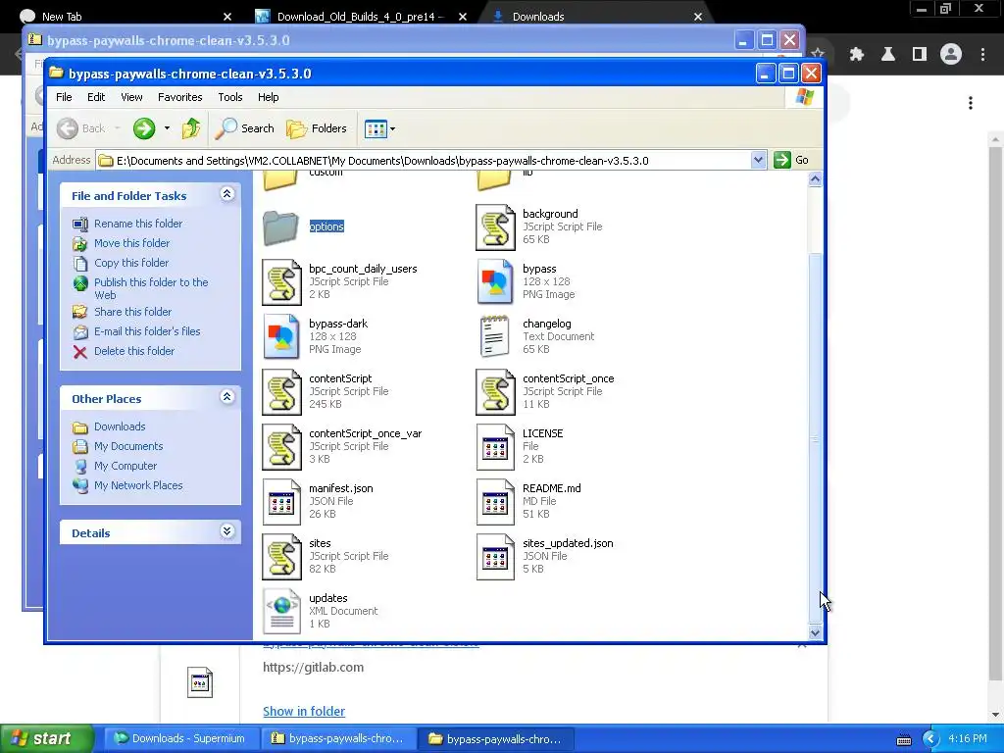This screenshot has width=1004, height=753.
Task: Switch to Downloads - Supermium taskbar button
Action: click(181, 738)
